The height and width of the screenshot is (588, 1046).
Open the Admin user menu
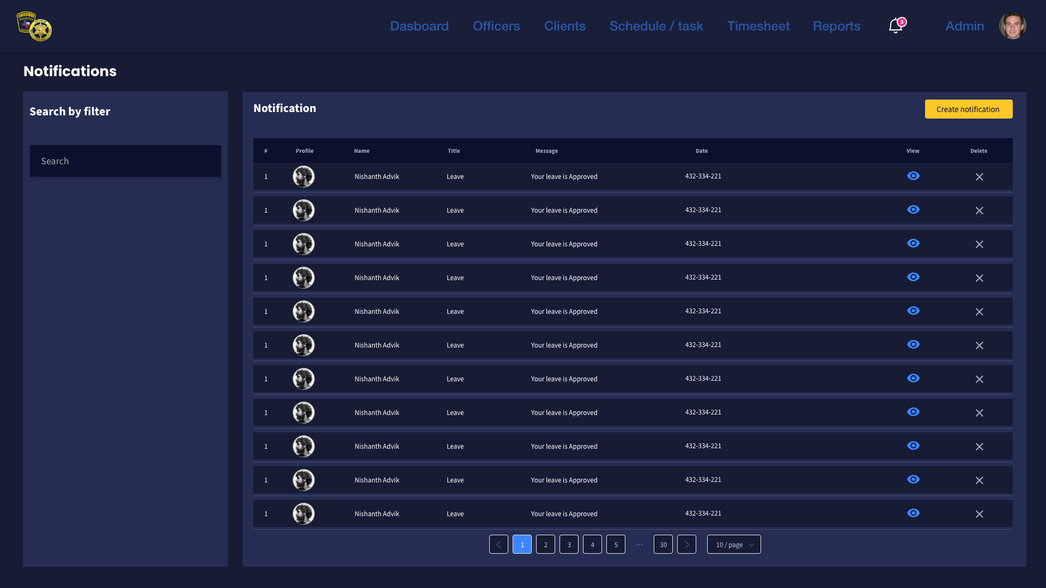[x=964, y=26]
